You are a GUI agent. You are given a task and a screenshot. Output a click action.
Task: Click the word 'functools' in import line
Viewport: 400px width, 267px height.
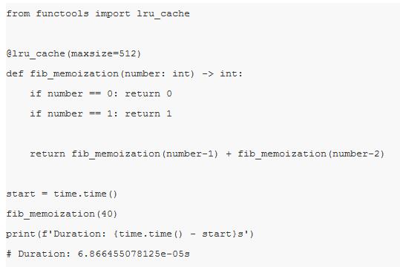point(62,13)
